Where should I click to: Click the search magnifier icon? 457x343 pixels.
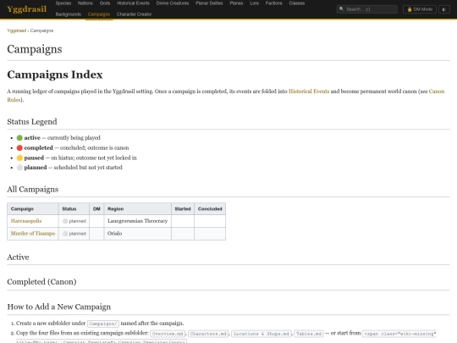point(342,9)
